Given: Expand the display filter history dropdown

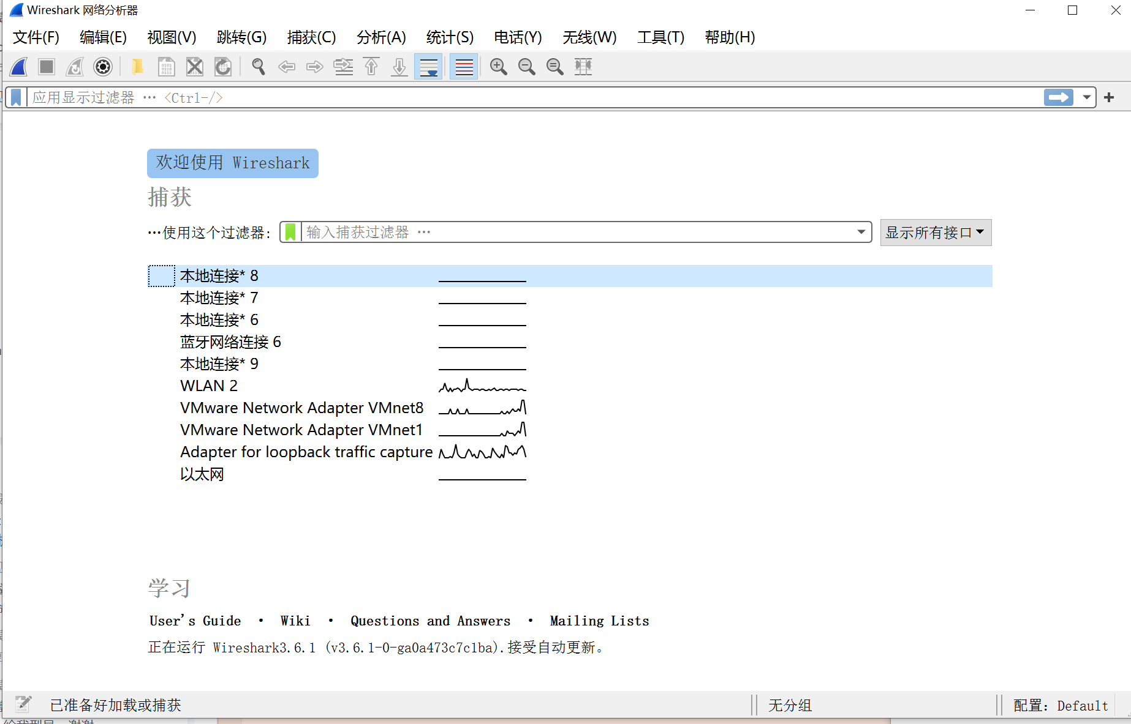Looking at the screenshot, I should click(x=1086, y=97).
